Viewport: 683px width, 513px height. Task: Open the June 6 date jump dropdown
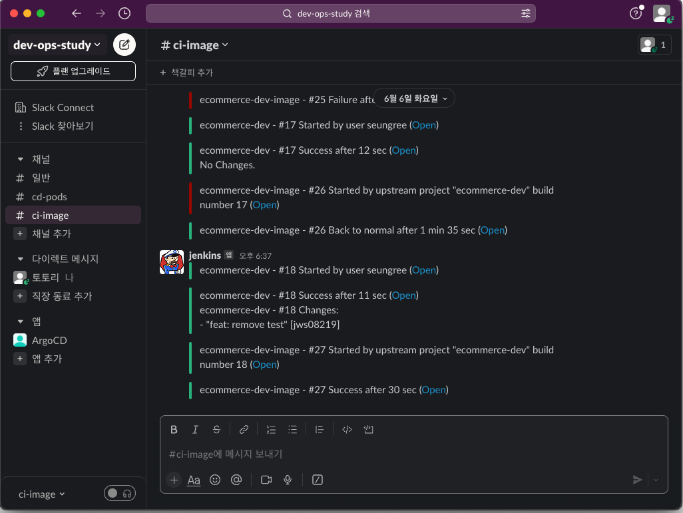click(414, 98)
